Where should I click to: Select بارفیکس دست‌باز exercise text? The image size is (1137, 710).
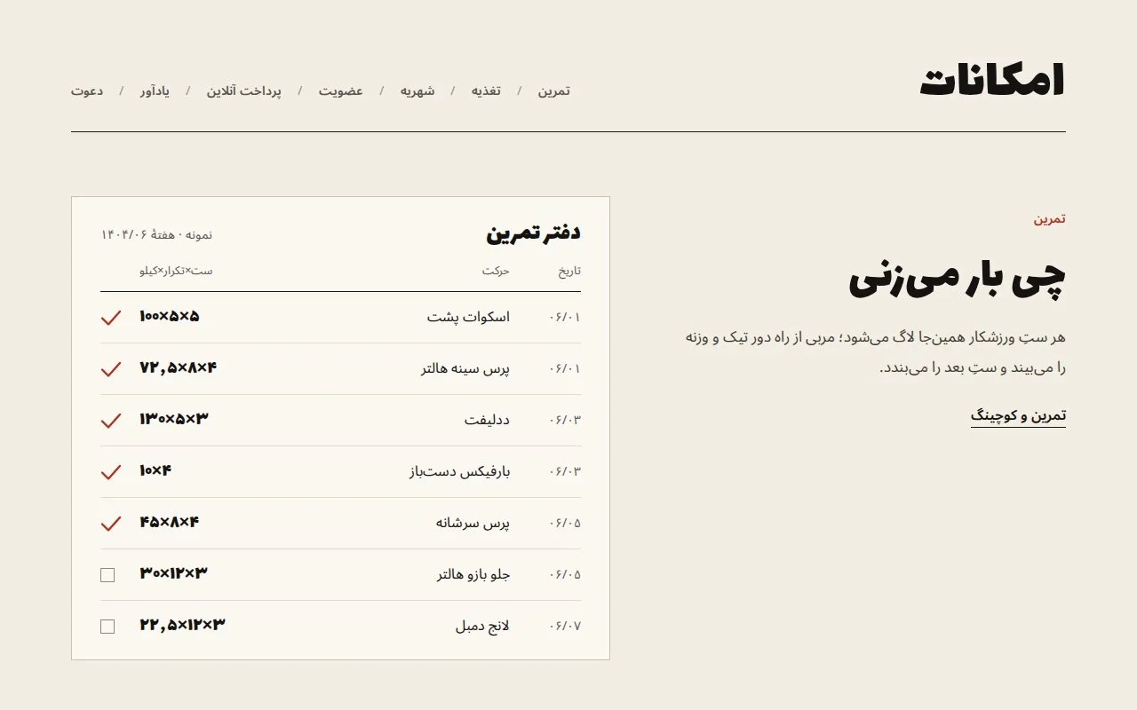[x=459, y=471]
